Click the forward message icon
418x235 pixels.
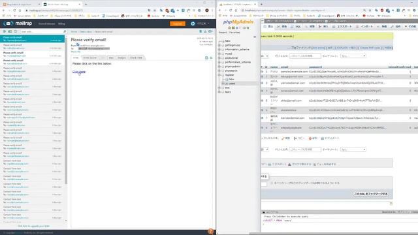pos(210,31)
